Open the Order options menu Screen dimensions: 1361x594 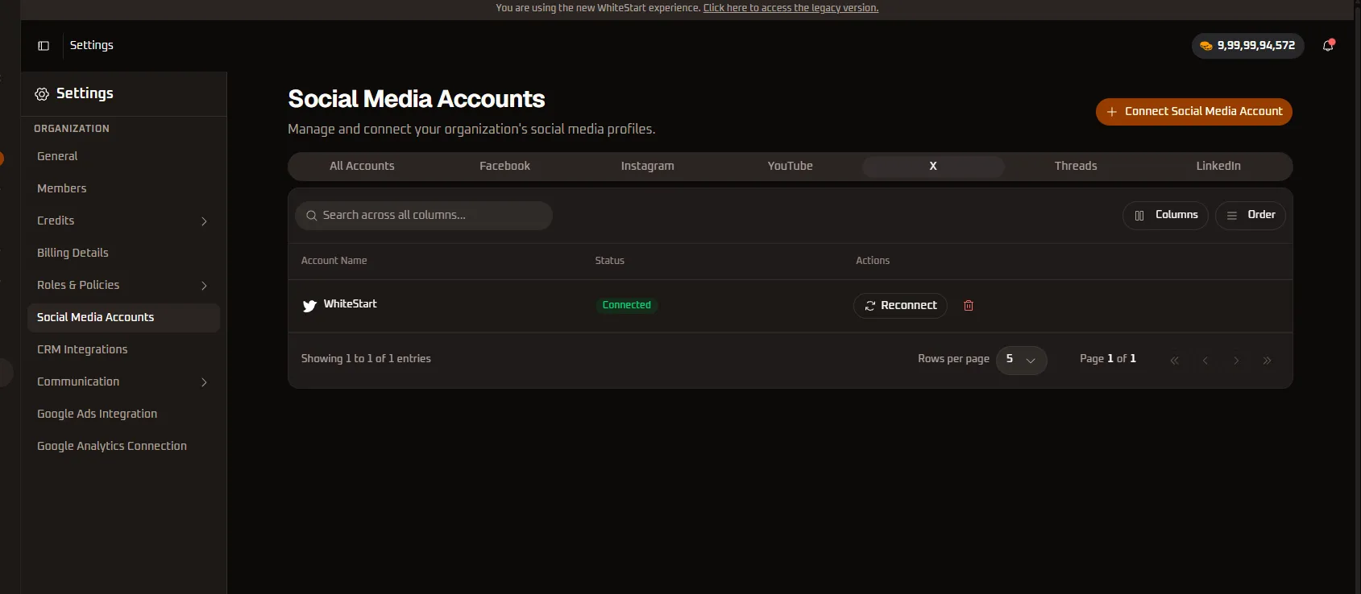(1250, 215)
